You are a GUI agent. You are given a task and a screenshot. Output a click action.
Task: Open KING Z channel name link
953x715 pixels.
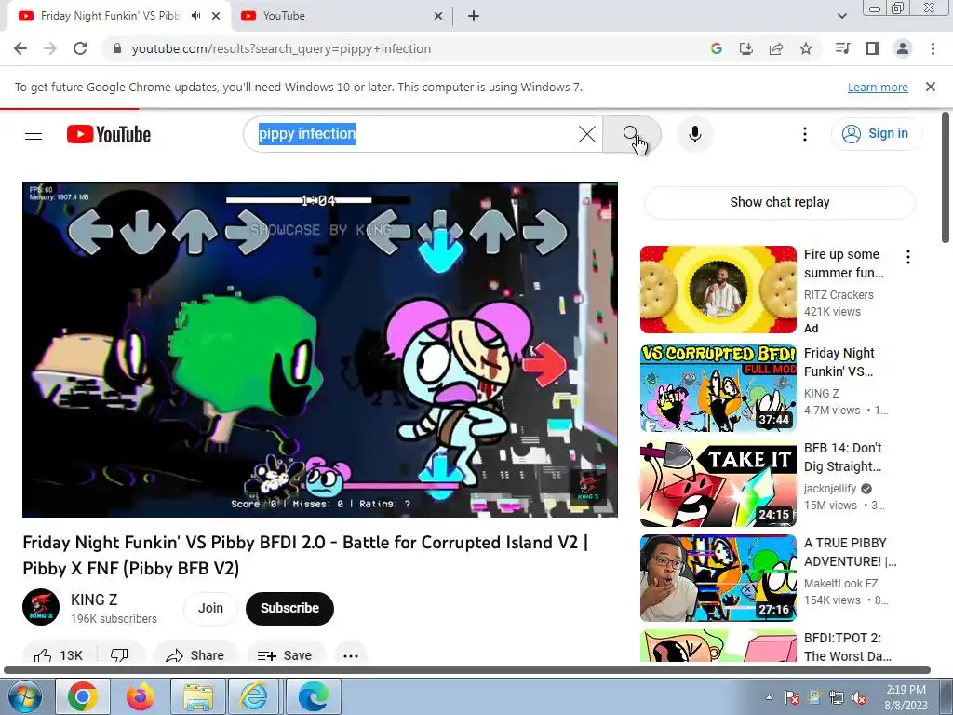94,600
